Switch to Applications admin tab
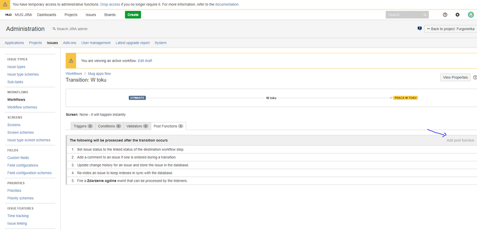477x230 pixels. 14,43
